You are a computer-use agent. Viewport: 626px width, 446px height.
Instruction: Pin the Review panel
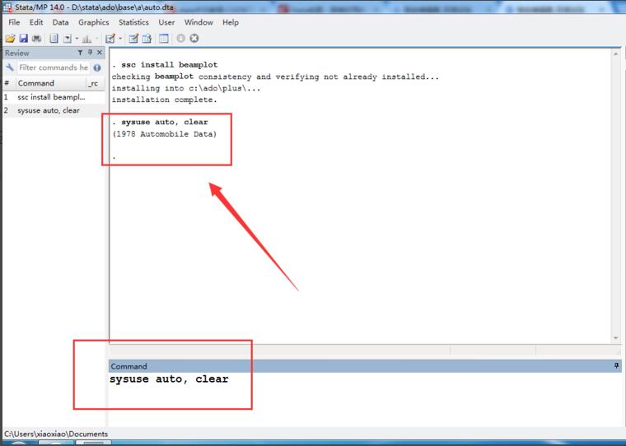tap(91, 53)
